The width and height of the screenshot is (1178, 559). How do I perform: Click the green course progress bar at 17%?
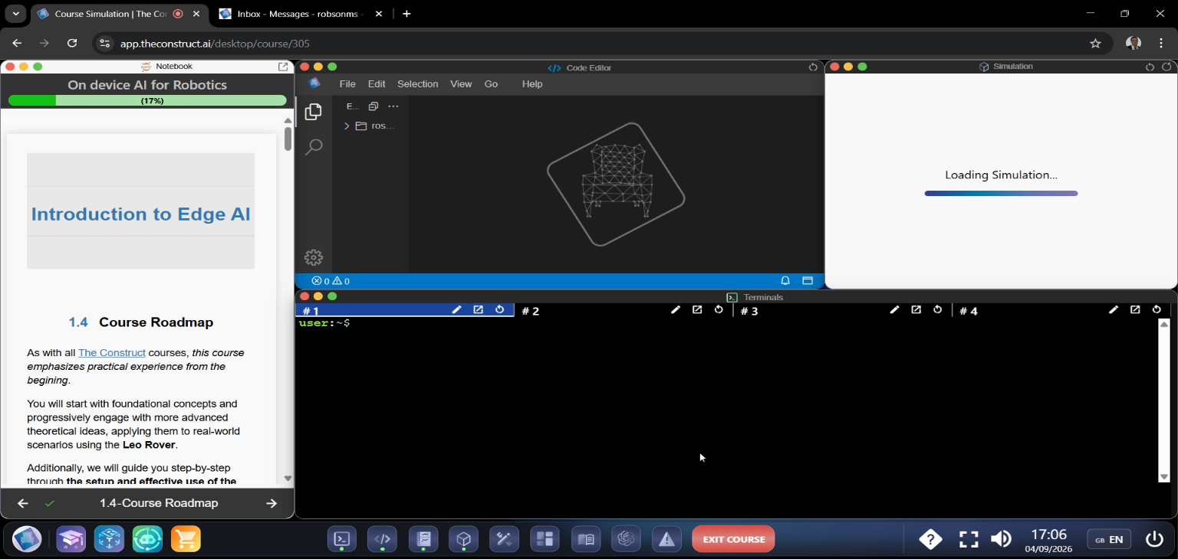146,100
